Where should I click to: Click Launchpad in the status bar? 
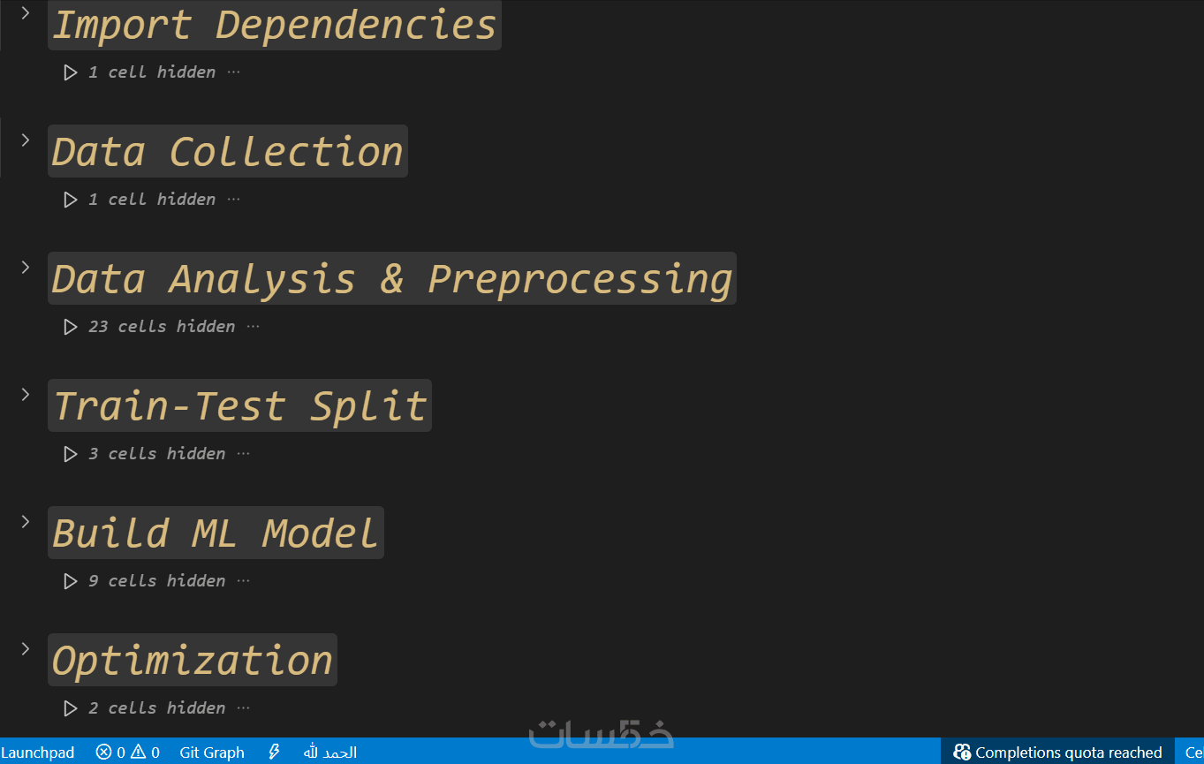pos(38,753)
